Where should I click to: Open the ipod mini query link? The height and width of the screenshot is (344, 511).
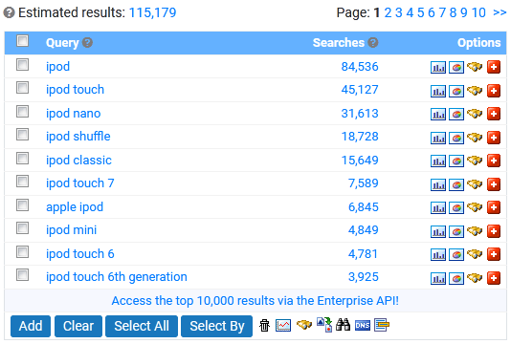[71, 230]
